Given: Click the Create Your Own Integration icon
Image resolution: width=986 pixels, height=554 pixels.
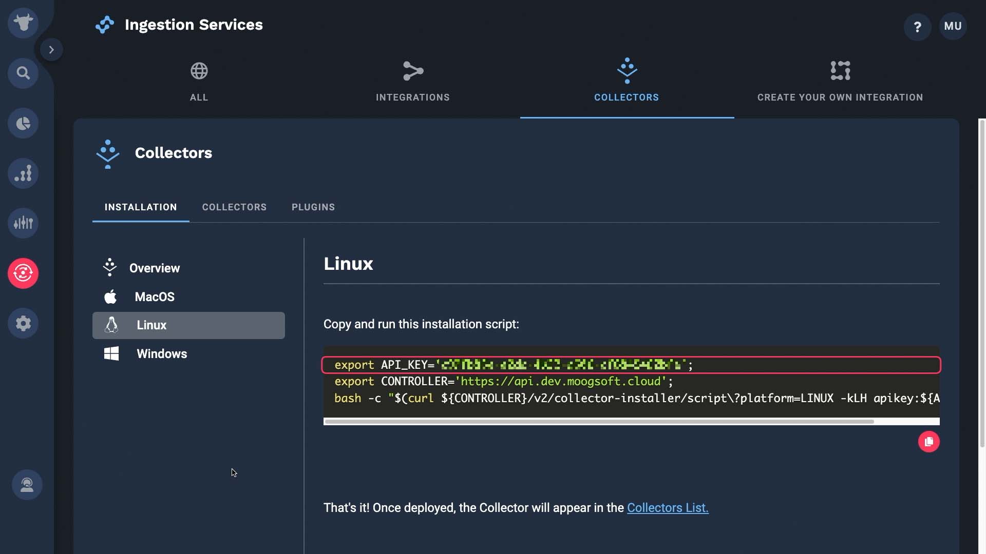Looking at the screenshot, I should pos(840,70).
